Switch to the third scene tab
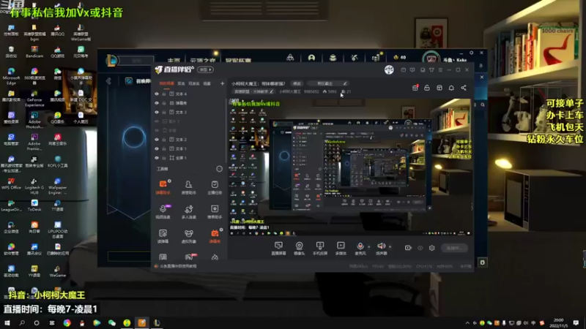The height and width of the screenshot is (329, 586). coord(193,83)
